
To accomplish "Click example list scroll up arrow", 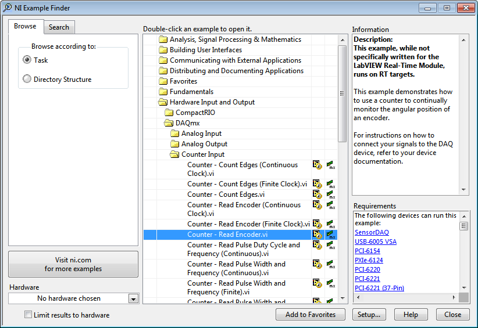I will [342, 40].
